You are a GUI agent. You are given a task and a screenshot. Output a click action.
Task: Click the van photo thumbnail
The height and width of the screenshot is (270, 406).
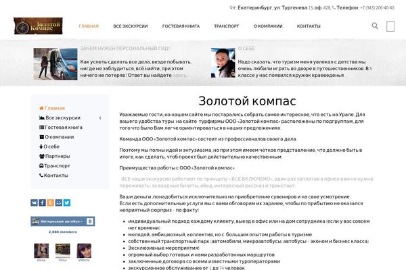(55, 64)
